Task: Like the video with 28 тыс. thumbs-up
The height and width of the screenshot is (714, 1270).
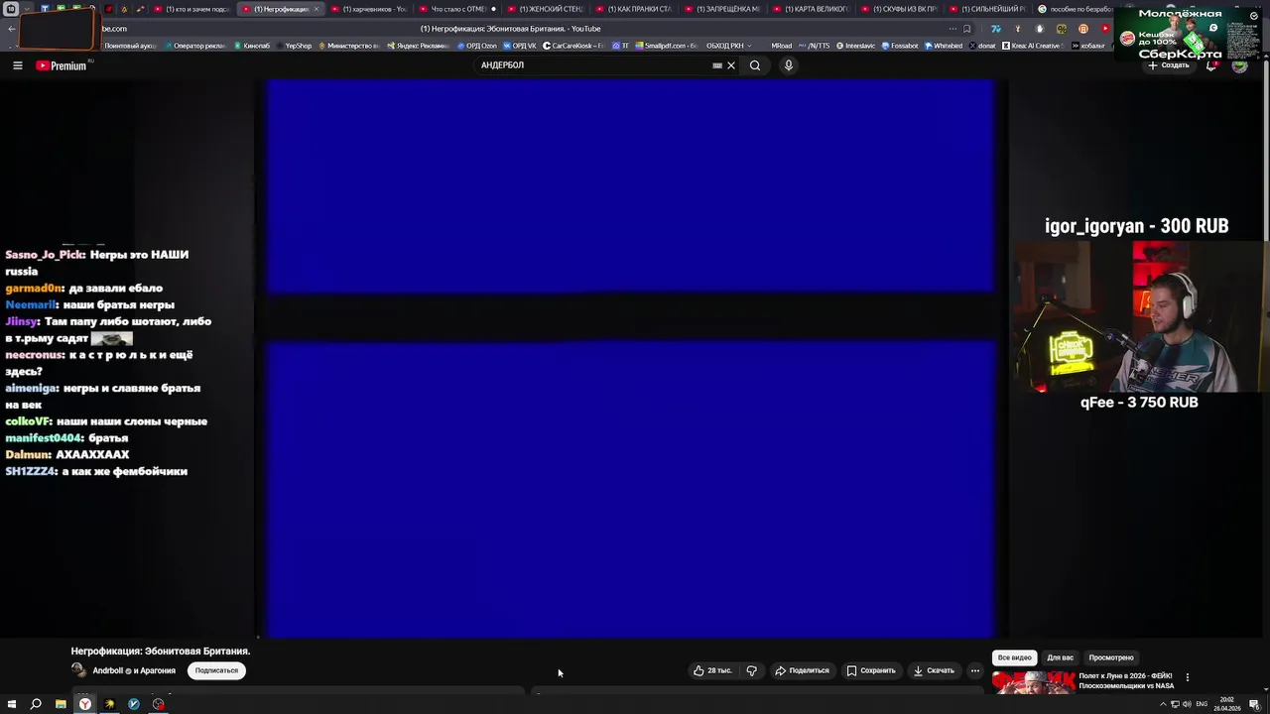Action: (x=712, y=670)
